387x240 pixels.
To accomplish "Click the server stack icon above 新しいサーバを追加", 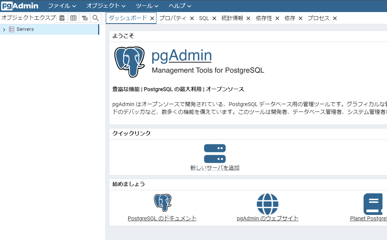I will pos(215,153).
